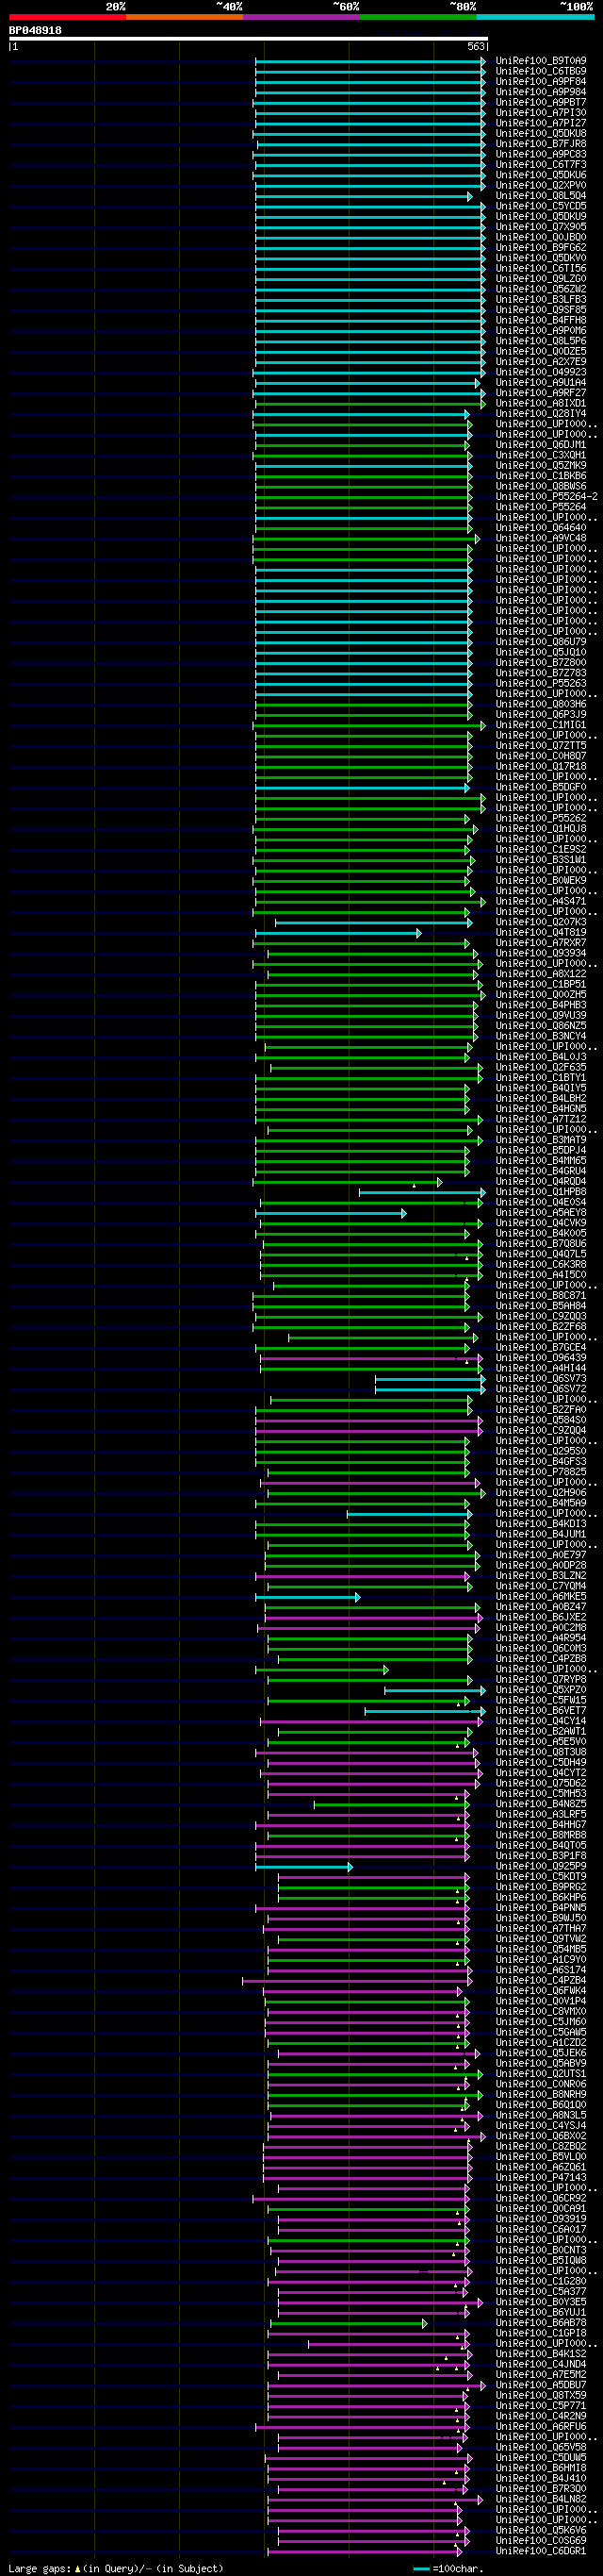Image resolution: width=603 pixels, height=2576 pixels.
Task: Click hit label UniRef100_Q207K3
Action: coord(540,922)
